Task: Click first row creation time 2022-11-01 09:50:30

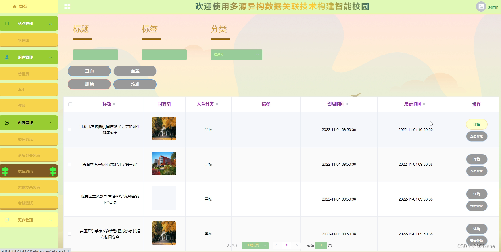Action: (339, 129)
